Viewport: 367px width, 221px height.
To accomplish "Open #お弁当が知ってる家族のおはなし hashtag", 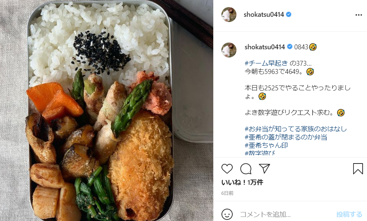I will click(296, 129).
